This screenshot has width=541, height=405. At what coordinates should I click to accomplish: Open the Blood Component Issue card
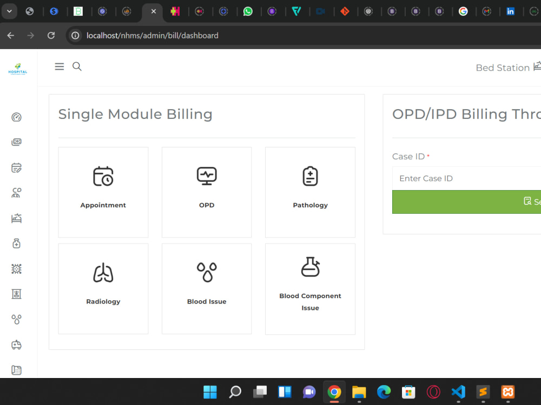point(310,288)
